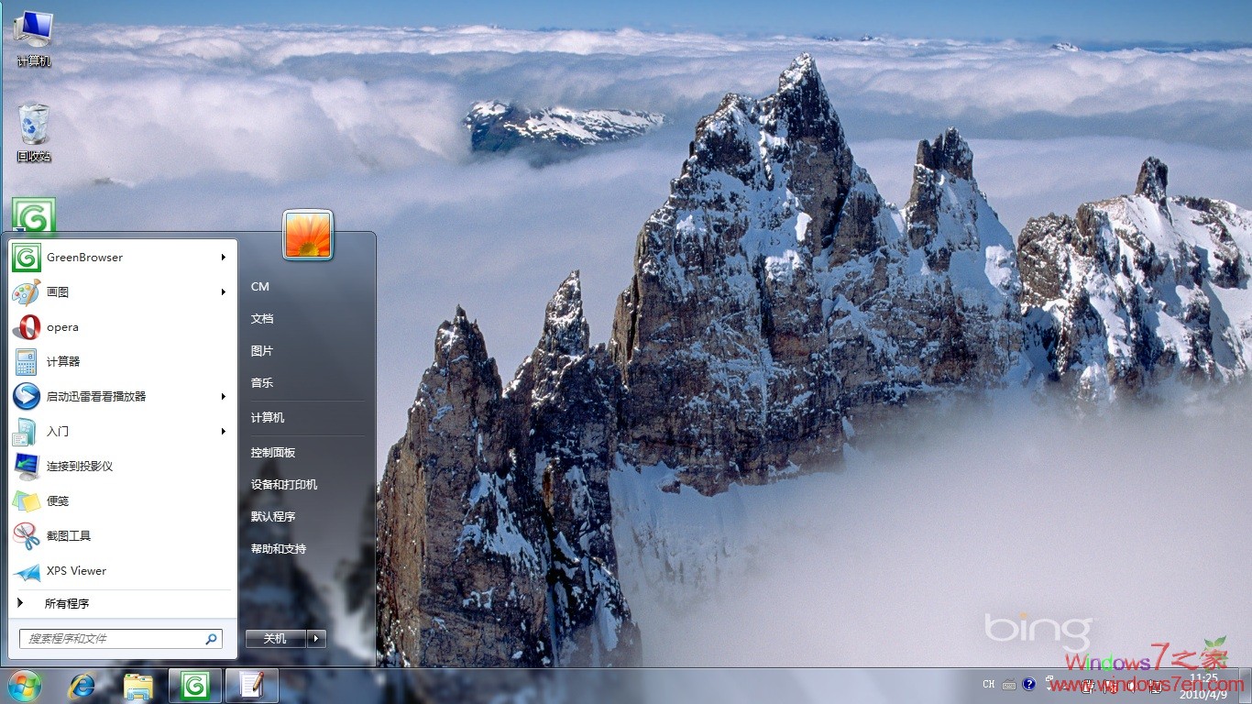Launch opera from the Start menu
This screenshot has width=1252, height=704.
[121, 327]
